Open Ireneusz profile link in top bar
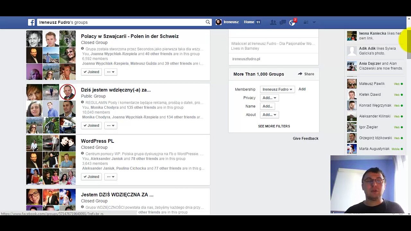411x231 pixels. (231, 22)
